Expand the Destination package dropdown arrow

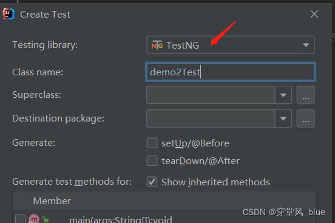[x=283, y=118]
